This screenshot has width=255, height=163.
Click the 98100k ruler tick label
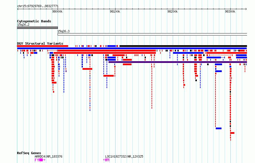click(x=115, y=11)
